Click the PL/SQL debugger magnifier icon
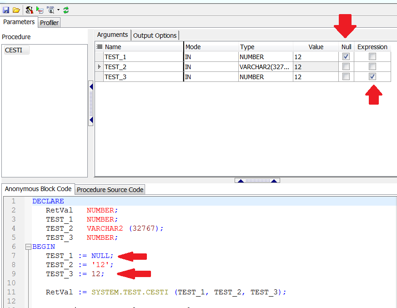This screenshot has height=308, width=397. coord(50,10)
